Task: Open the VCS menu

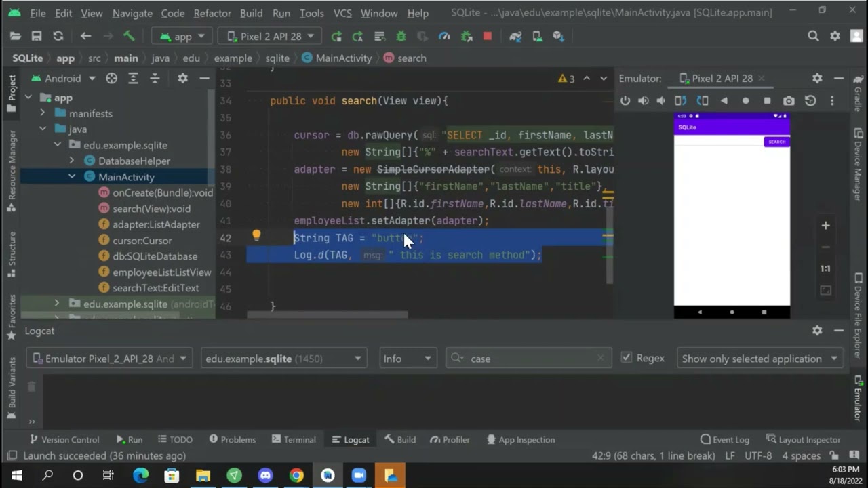Action: [342, 13]
